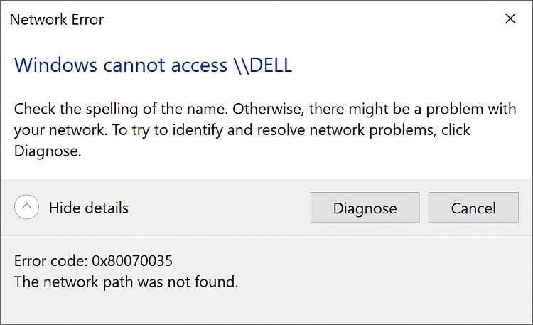
Task: Click the "Network Error" window title text
Action: 56,20
